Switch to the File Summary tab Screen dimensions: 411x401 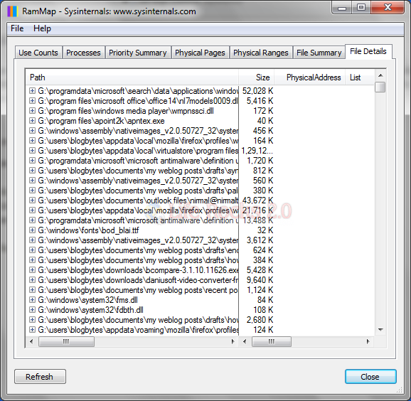point(319,53)
